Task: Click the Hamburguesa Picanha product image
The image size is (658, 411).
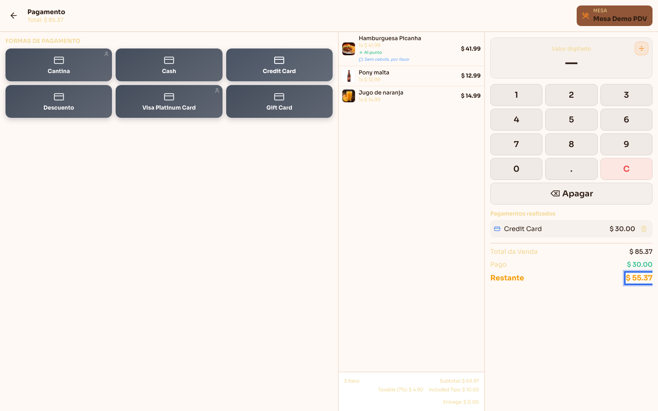Action: [349, 49]
